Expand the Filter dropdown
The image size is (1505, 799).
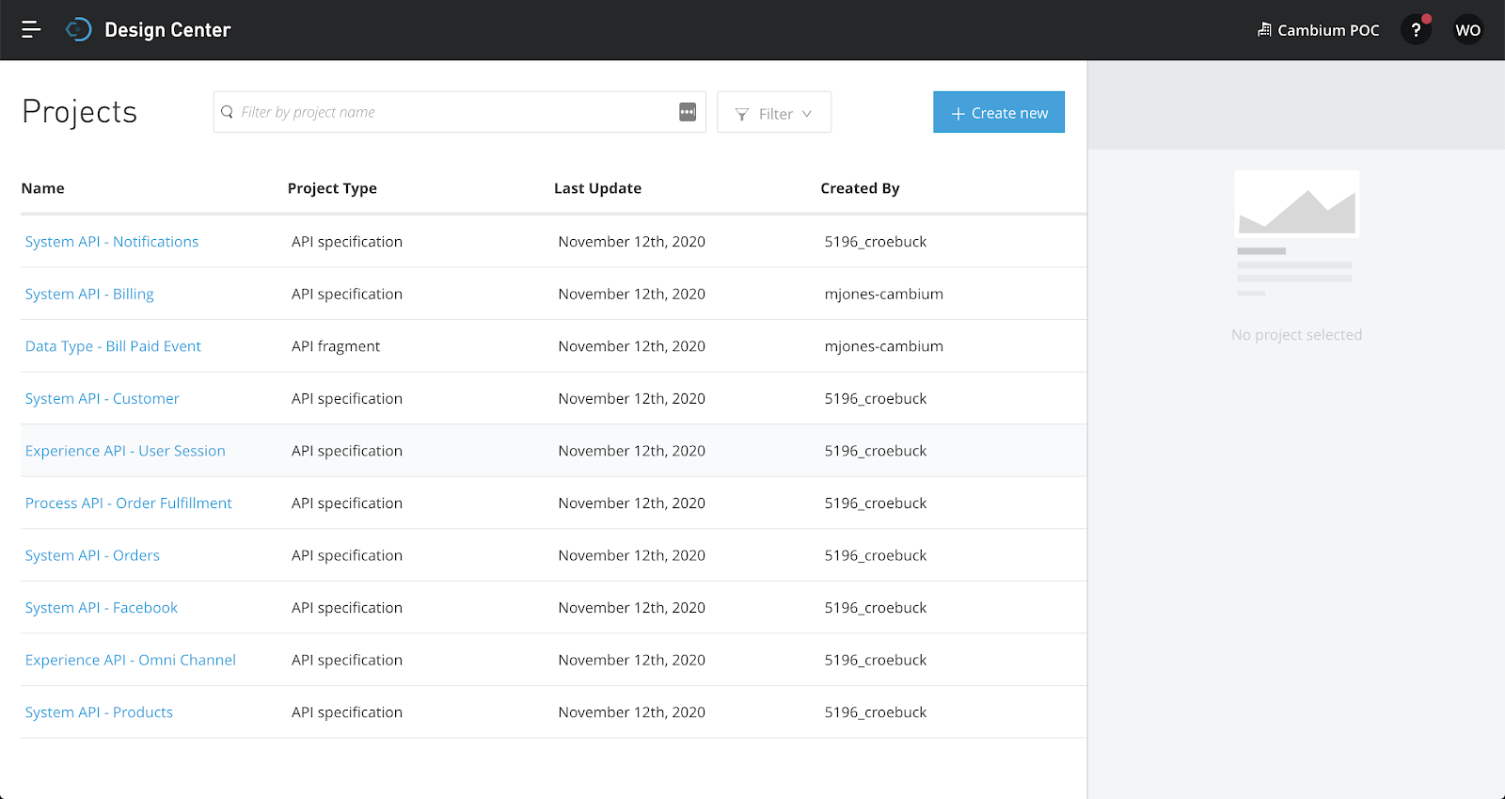(774, 113)
